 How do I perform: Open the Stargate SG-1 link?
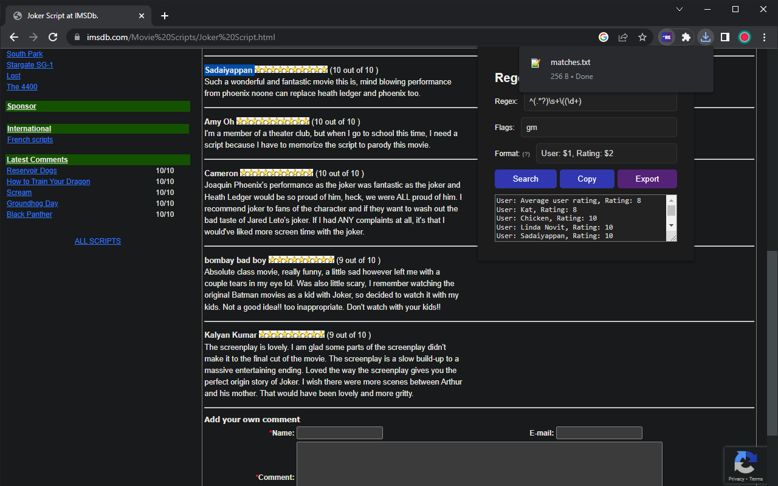pyautogui.click(x=30, y=65)
